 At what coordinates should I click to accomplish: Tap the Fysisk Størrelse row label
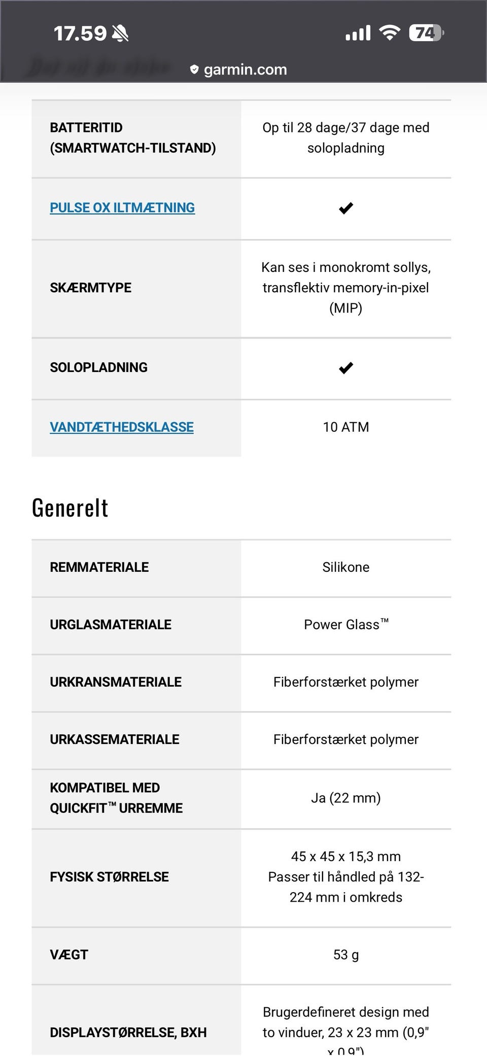tap(109, 877)
